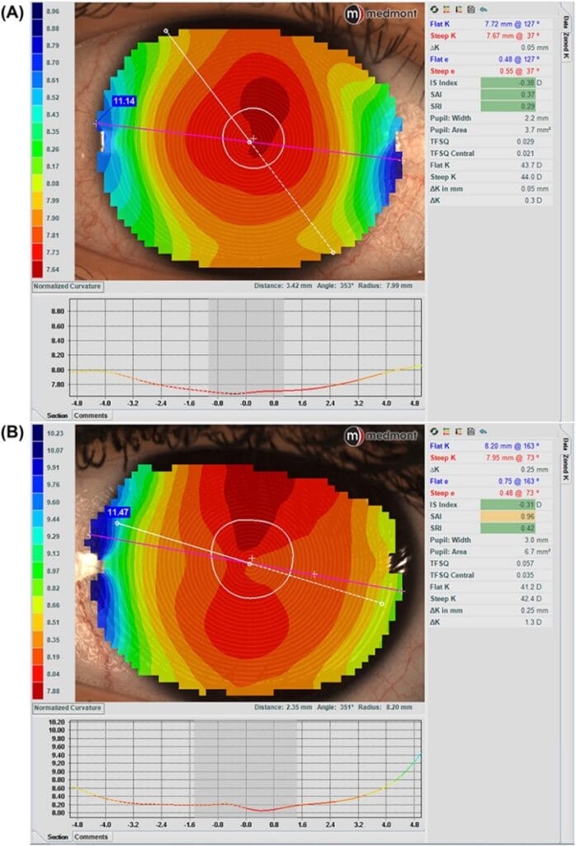Viewport: 576px width, 846px height.
Task: Click the 8.97 green legend swatch in panel B
Action: click(x=37, y=571)
